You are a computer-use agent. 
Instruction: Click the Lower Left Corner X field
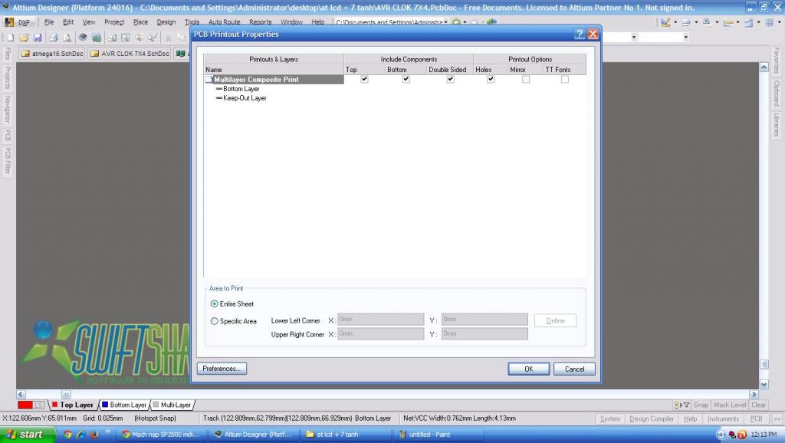point(380,320)
